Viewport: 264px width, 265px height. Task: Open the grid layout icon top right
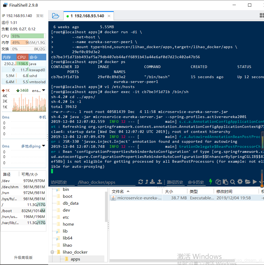(x=262, y=15)
